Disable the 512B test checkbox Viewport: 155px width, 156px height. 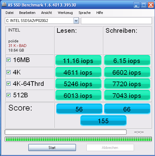click(8, 95)
